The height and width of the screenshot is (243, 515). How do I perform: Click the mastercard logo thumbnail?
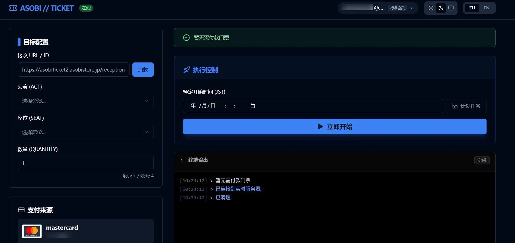pyautogui.click(x=32, y=231)
